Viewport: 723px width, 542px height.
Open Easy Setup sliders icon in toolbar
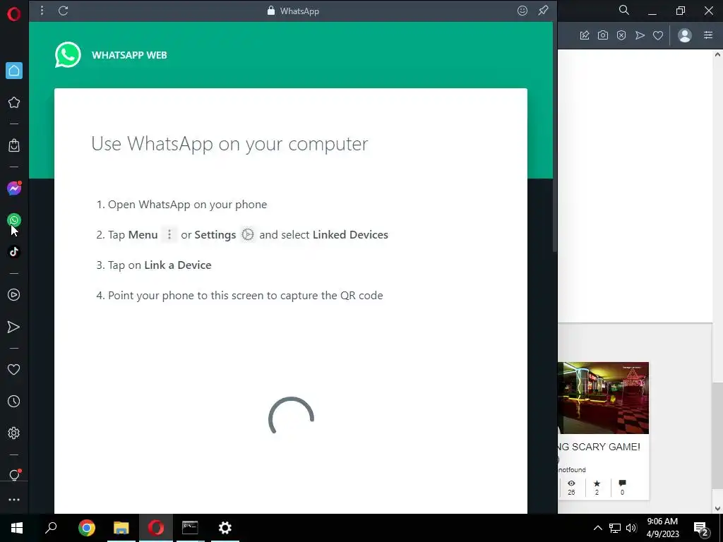708,35
